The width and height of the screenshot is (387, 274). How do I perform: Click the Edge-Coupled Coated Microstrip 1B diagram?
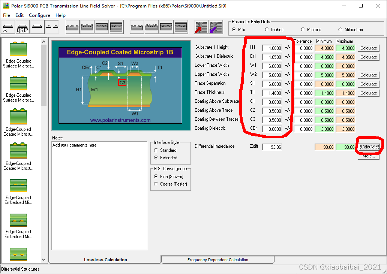pos(120,85)
